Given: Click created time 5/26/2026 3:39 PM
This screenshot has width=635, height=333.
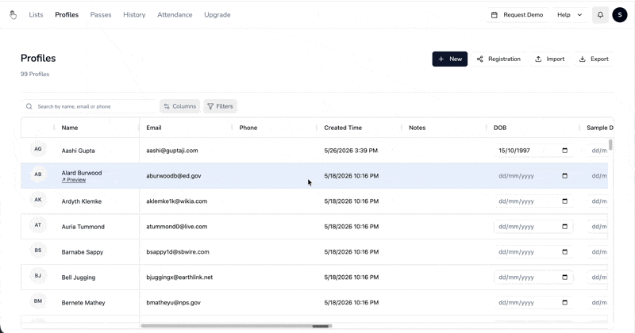Looking at the screenshot, I should click(x=351, y=151).
